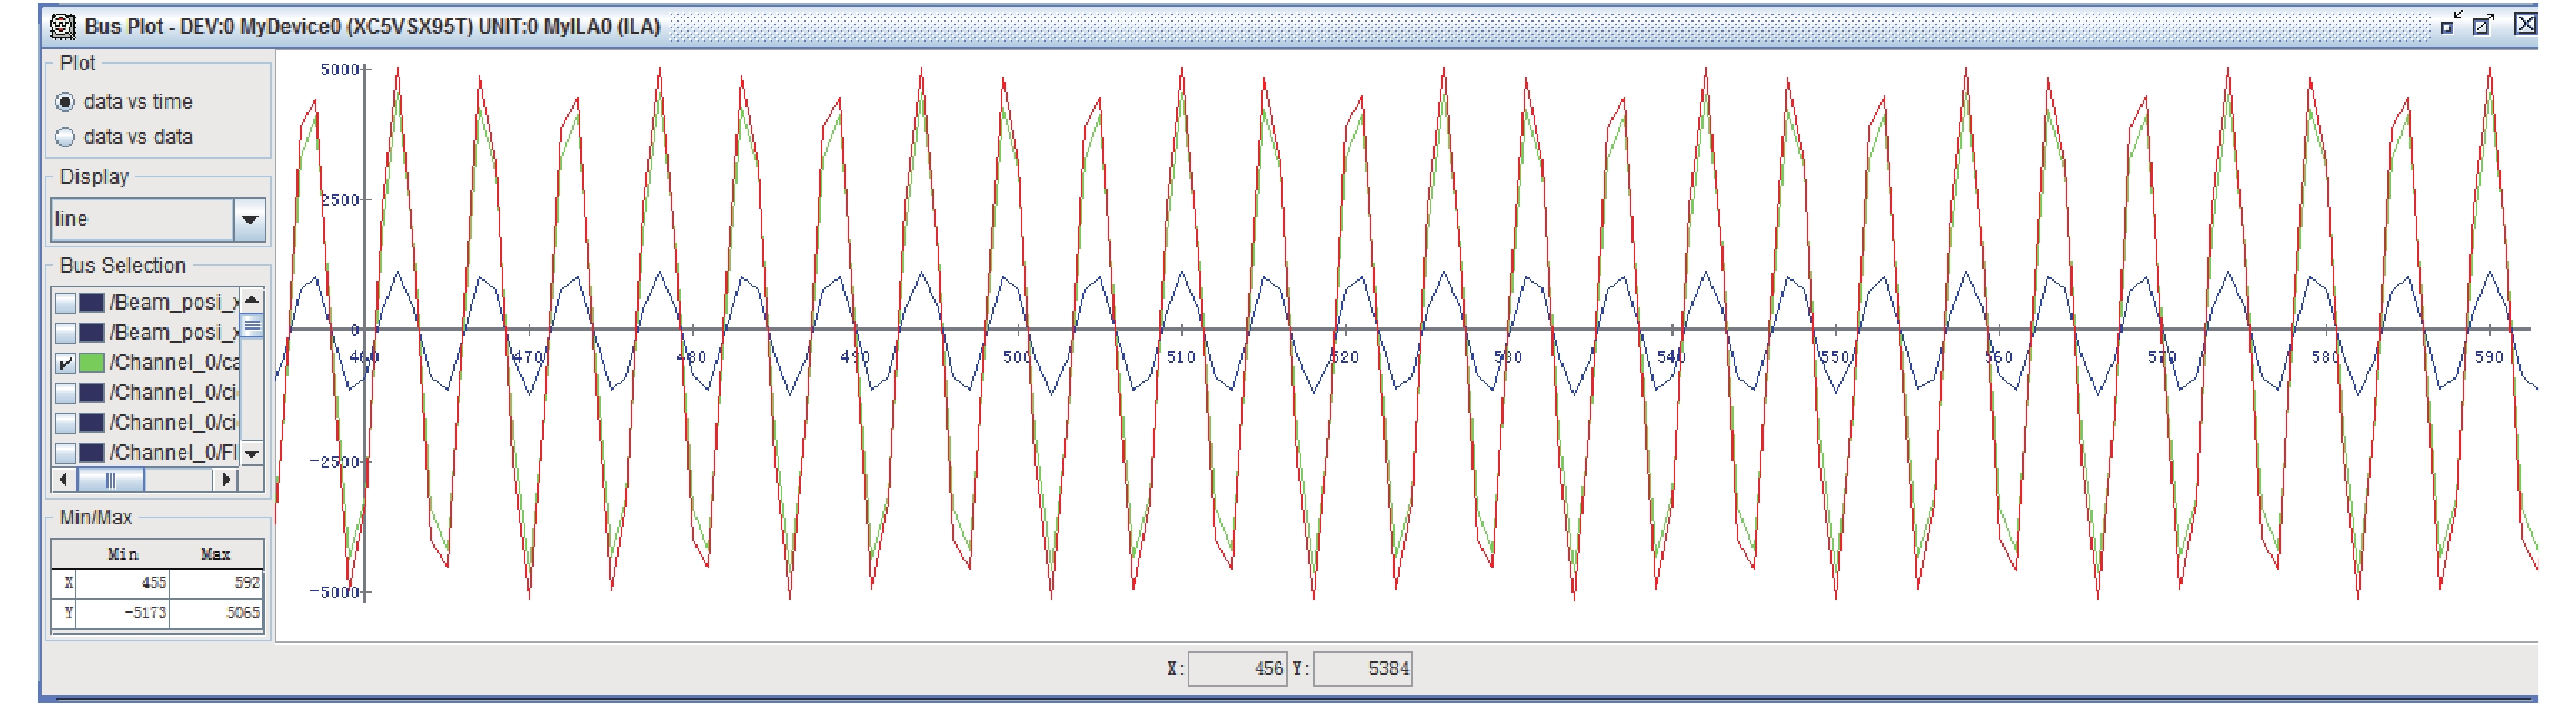Click the 2500 label on Y axis
Viewport: 2576px width, 706px height.
click(341, 200)
